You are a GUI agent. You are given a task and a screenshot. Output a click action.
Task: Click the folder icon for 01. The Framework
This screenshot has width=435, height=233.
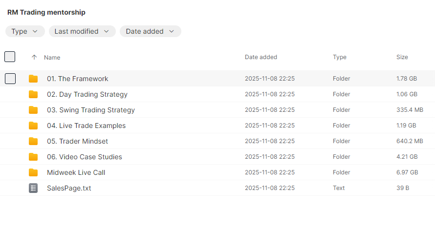click(33, 79)
